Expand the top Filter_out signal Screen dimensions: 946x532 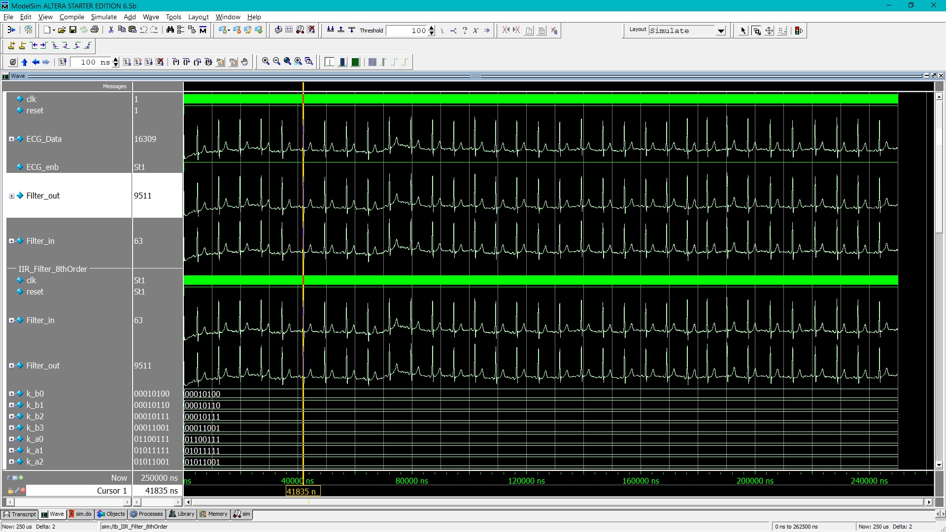(11, 196)
